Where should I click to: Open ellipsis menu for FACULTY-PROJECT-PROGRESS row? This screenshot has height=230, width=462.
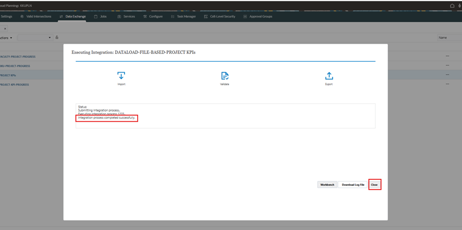click(x=447, y=56)
